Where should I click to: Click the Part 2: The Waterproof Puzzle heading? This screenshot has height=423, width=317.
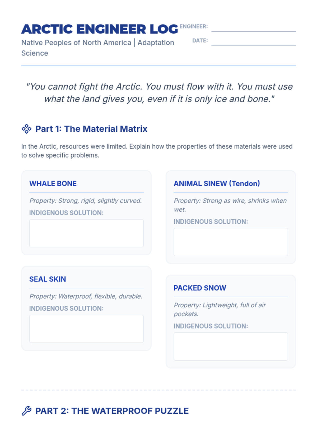112,411
